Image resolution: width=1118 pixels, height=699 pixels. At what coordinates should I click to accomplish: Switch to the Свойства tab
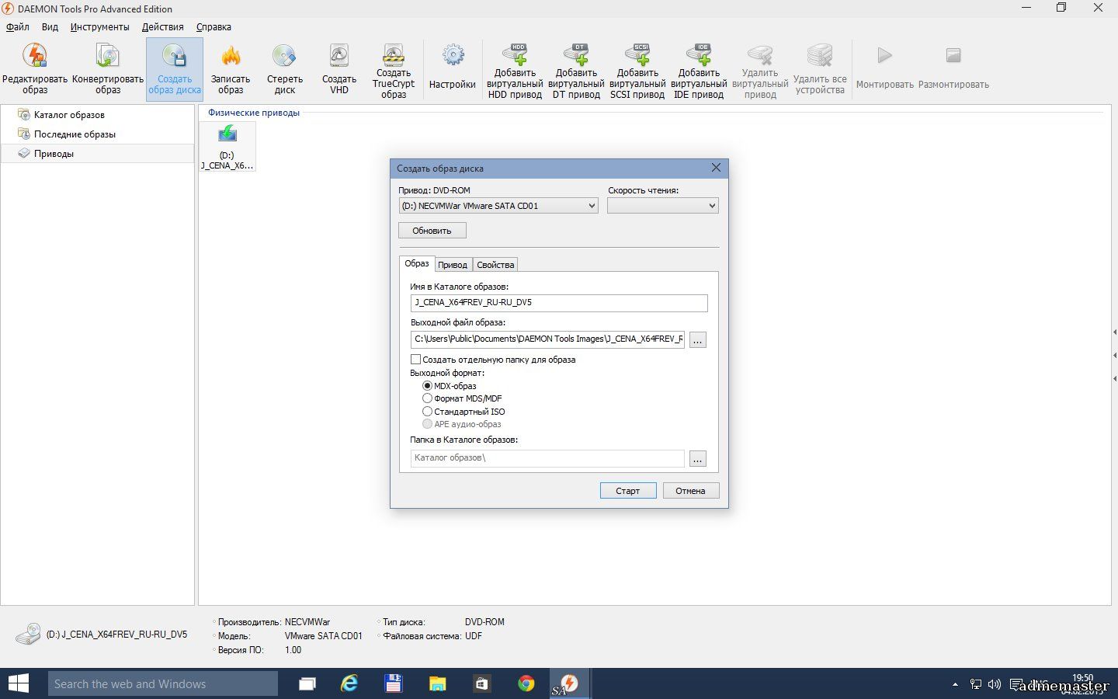coord(495,265)
